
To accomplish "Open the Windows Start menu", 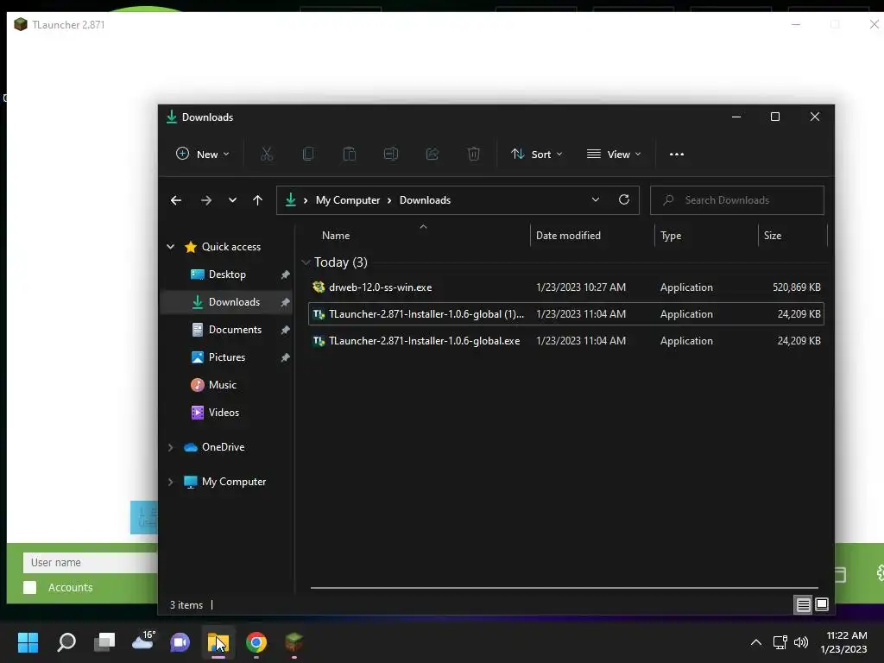I will (x=28, y=642).
